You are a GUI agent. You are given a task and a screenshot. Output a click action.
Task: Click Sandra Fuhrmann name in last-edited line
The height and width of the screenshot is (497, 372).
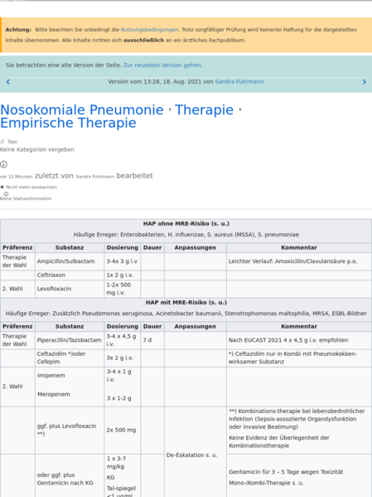95,177
